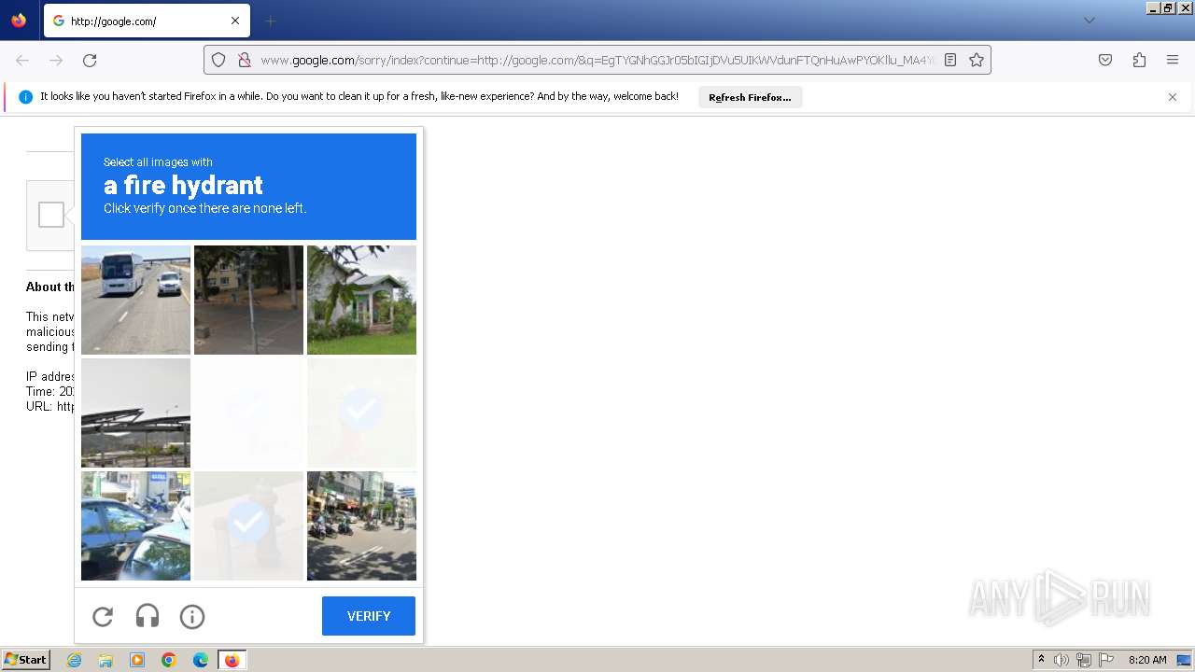
Task: Bookmark this page with star icon
Action: tap(977, 60)
